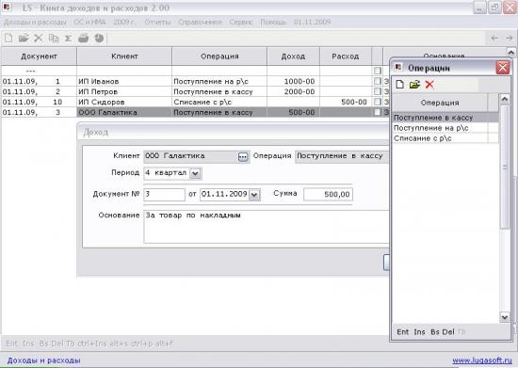Click new operation icon in Операции panel
Screen dimensions: 518x368
[399, 85]
